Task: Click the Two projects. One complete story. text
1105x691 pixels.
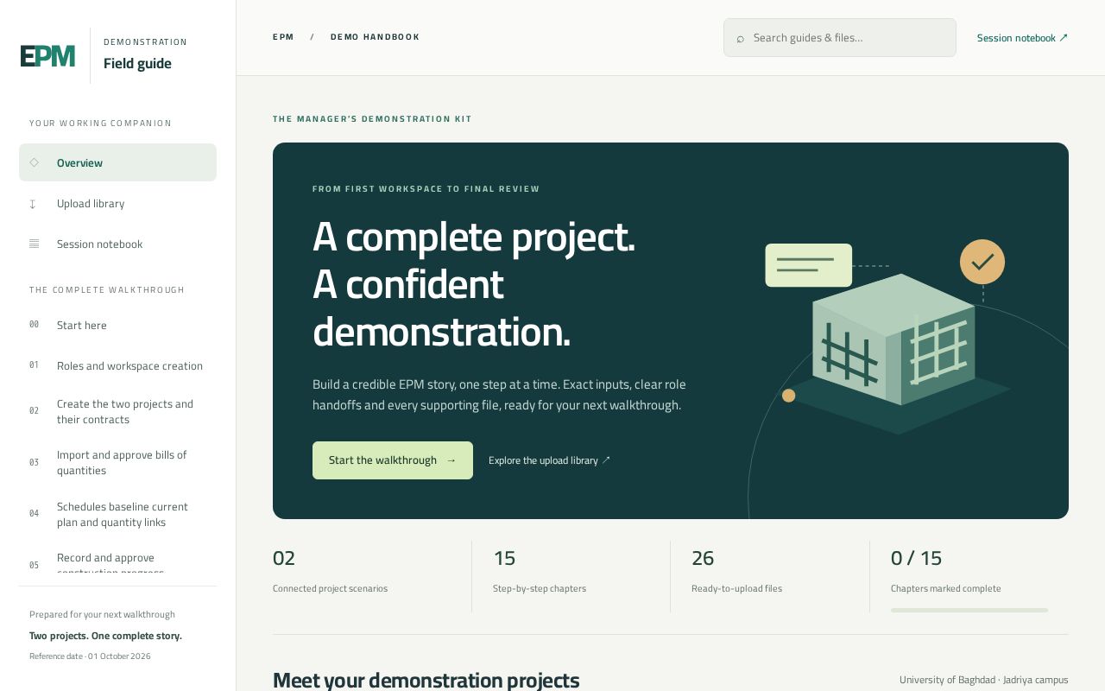Action: click(x=105, y=636)
